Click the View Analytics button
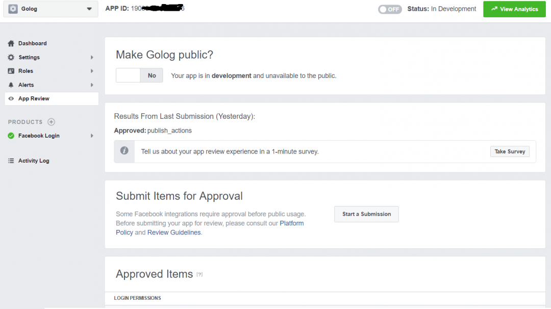 tap(514, 9)
